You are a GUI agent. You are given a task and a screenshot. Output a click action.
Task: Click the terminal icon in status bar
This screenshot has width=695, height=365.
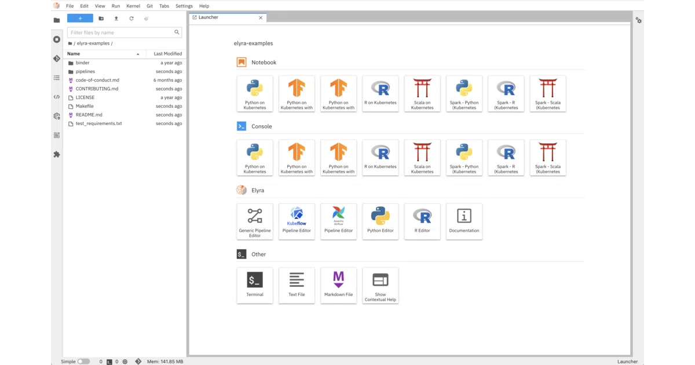[x=109, y=362]
